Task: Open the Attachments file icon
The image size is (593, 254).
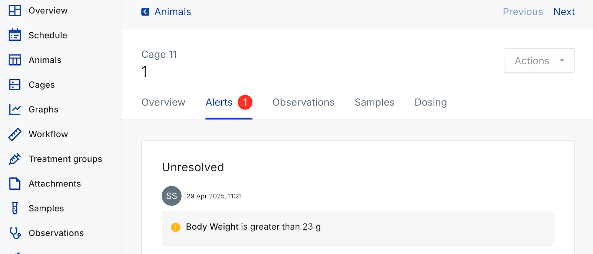Action: click(x=15, y=184)
